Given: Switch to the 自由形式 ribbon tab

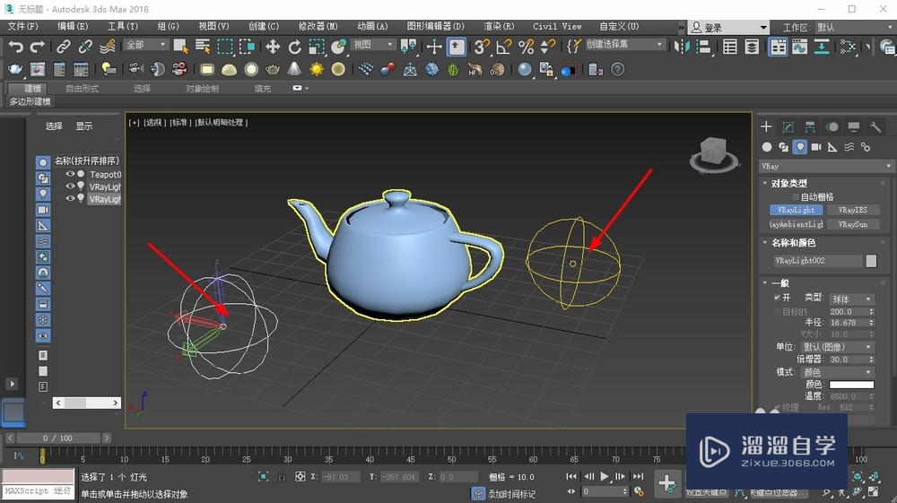Looking at the screenshot, I should [82, 89].
